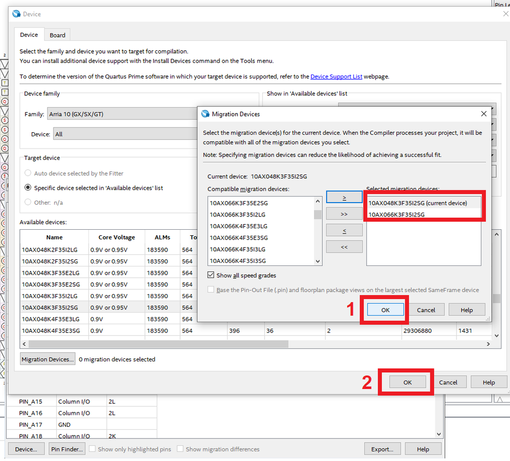The height and width of the screenshot is (461, 510).
Task: Click OK in the Migration Devices dialog
Action: click(x=385, y=310)
